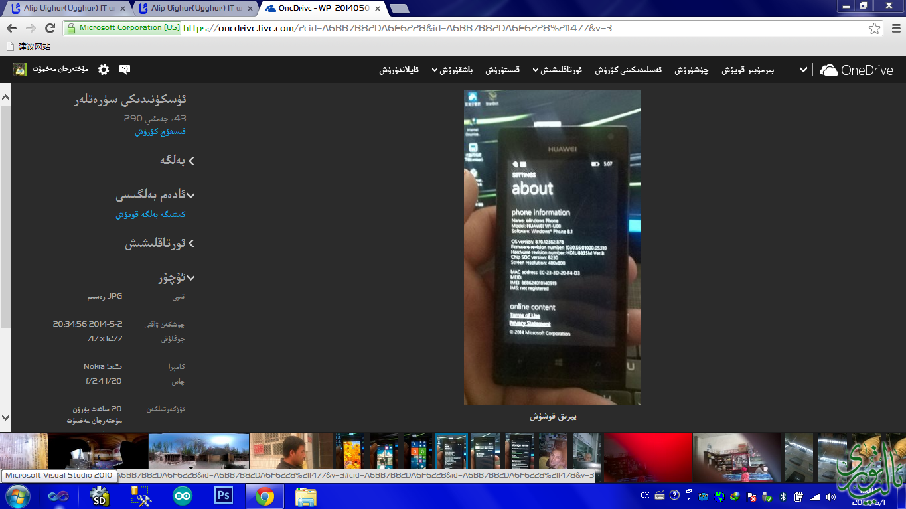Click the account name in the OneDrive header
The height and width of the screenshot is (509, 906).
coord(61,70)
